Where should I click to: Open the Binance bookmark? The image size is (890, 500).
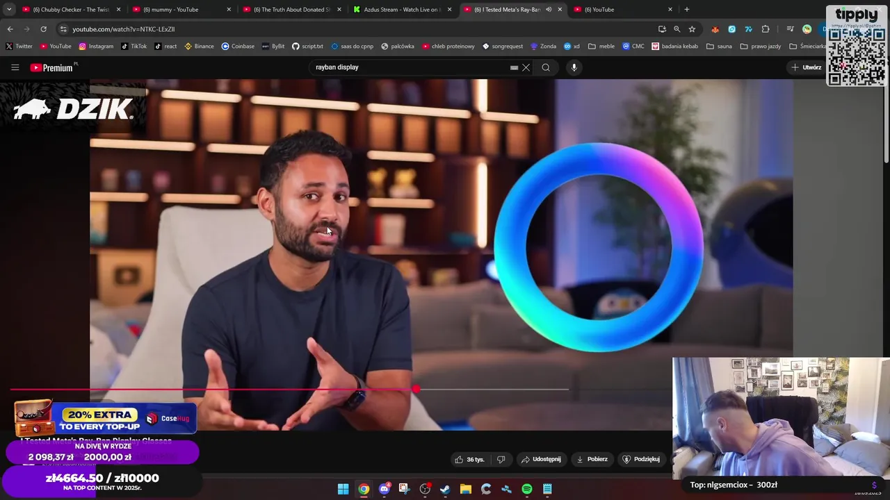pyautogui.click(x=199, y=47)
